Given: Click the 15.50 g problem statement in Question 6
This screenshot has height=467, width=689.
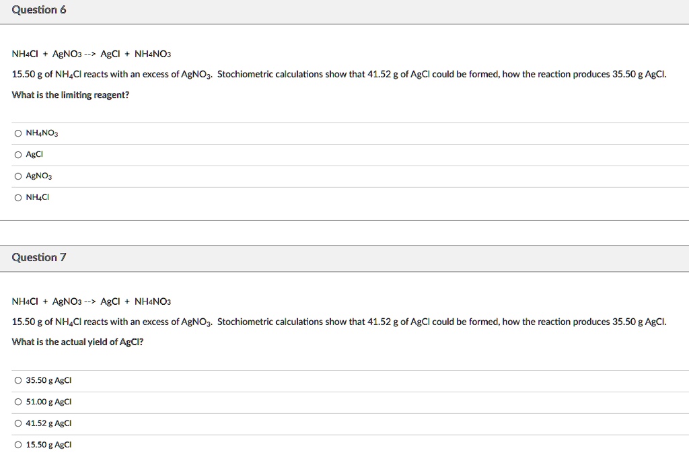Looking at the screenshot, I should (x=339, y=75).
